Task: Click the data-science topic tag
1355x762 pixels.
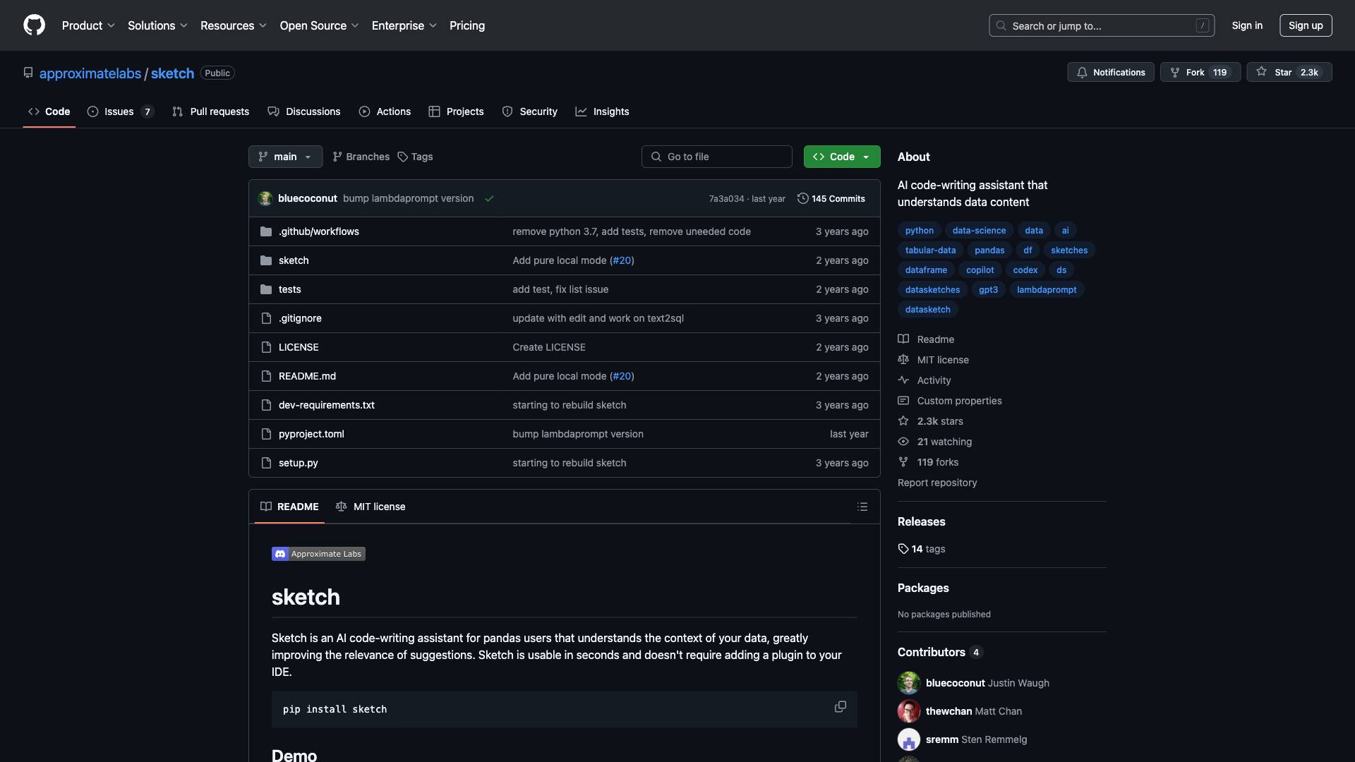Action: coord(979,231)
